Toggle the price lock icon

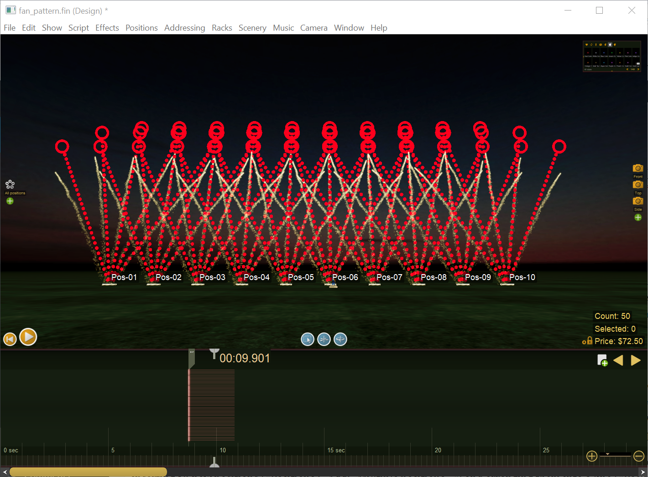[587, 341]
